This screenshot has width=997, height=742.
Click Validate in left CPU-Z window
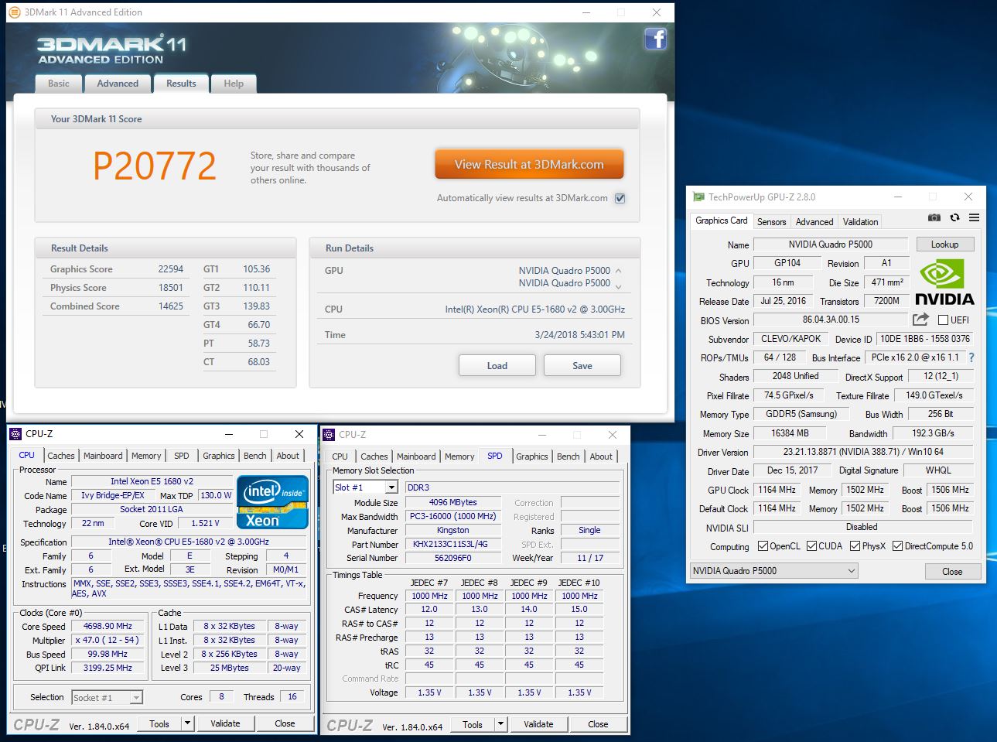[225, 723]
